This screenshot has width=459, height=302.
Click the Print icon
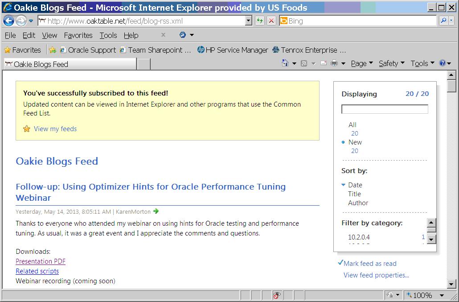tap(334, 63)
